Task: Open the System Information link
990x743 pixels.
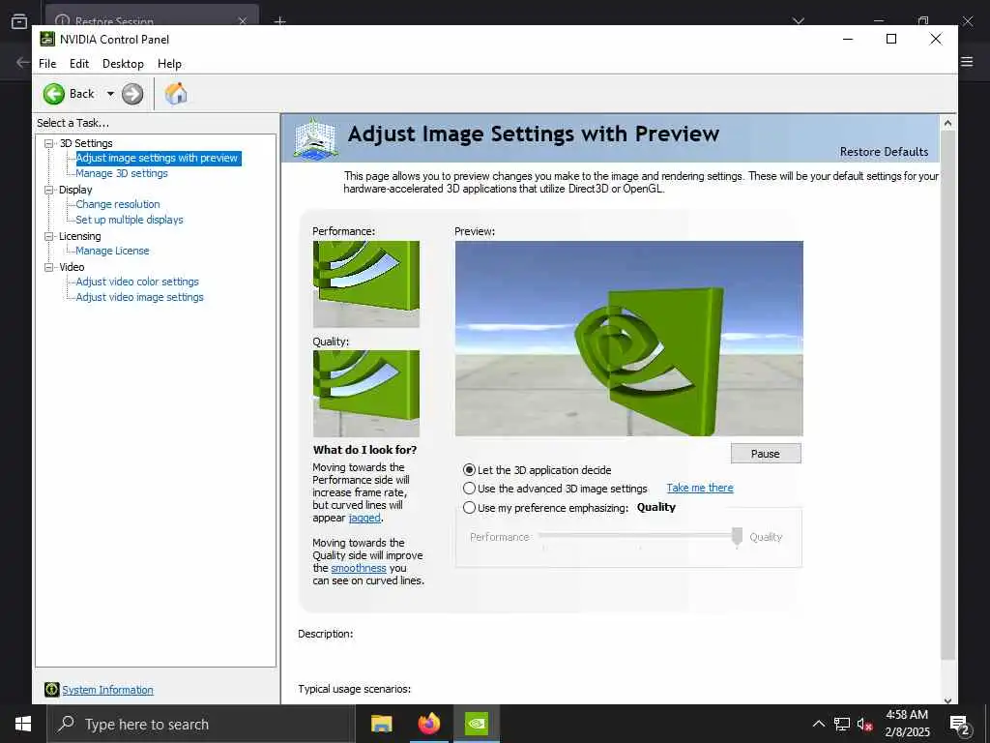Action: point(107,690)
